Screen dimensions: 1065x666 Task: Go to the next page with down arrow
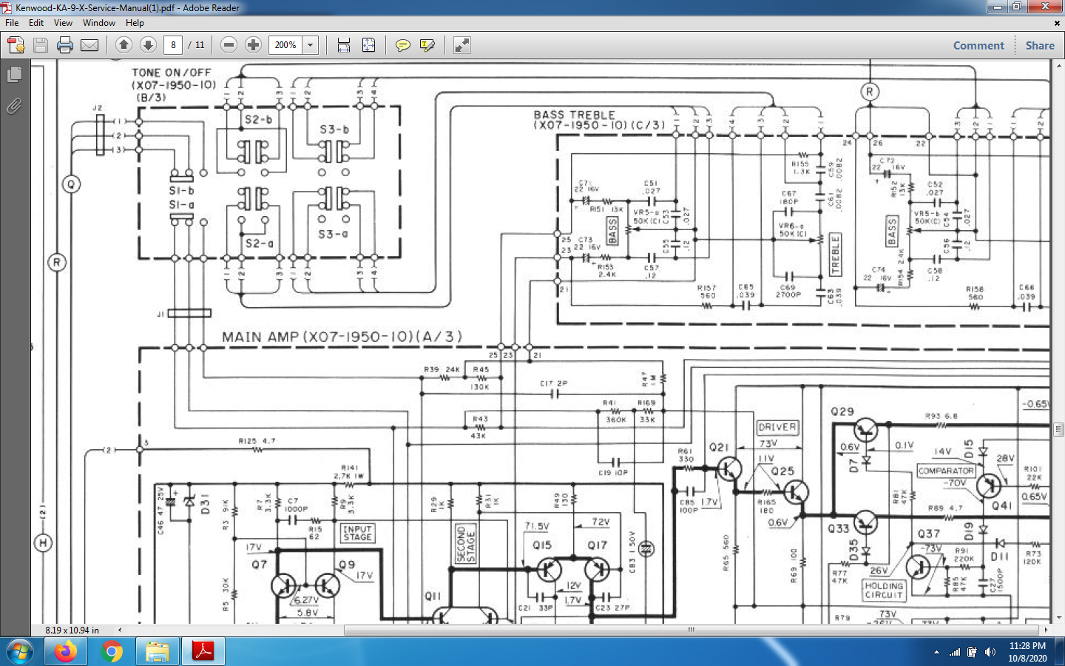point(148,45)
